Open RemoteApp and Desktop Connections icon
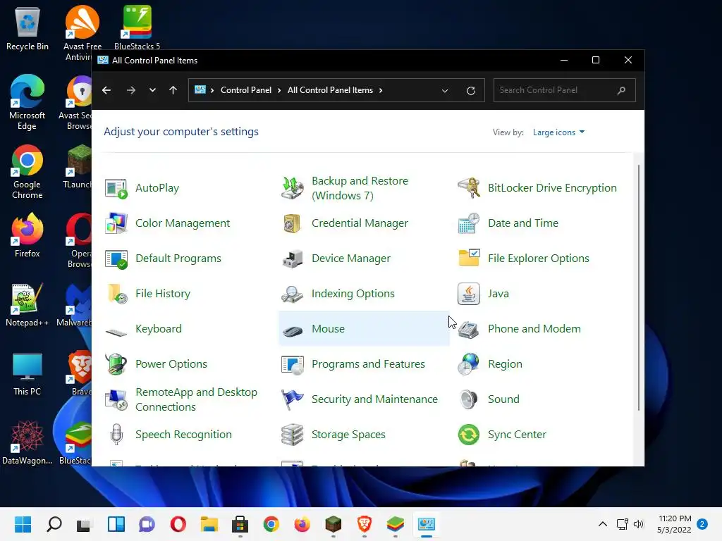The image size is (722, 541). (x=116, y=399)
